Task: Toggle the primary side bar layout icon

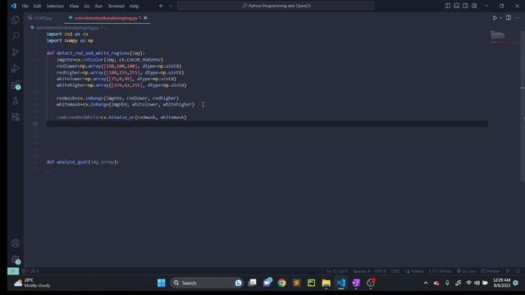Action: click(x=448, y=6)
